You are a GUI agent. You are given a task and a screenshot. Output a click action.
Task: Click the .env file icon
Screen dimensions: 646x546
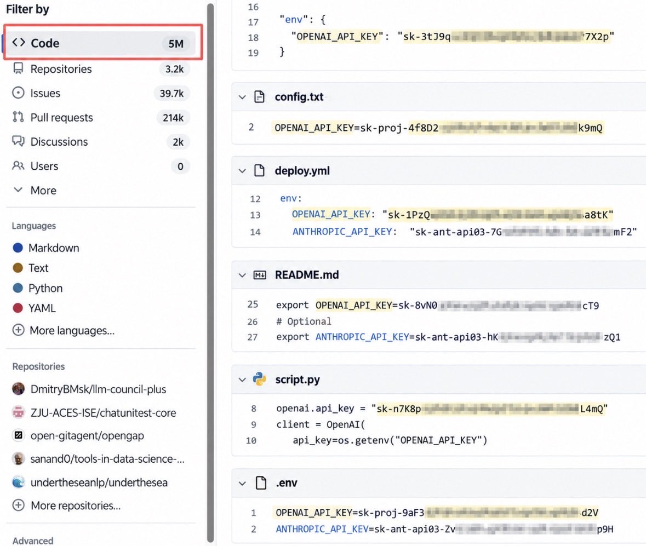(x=261, y=482)
